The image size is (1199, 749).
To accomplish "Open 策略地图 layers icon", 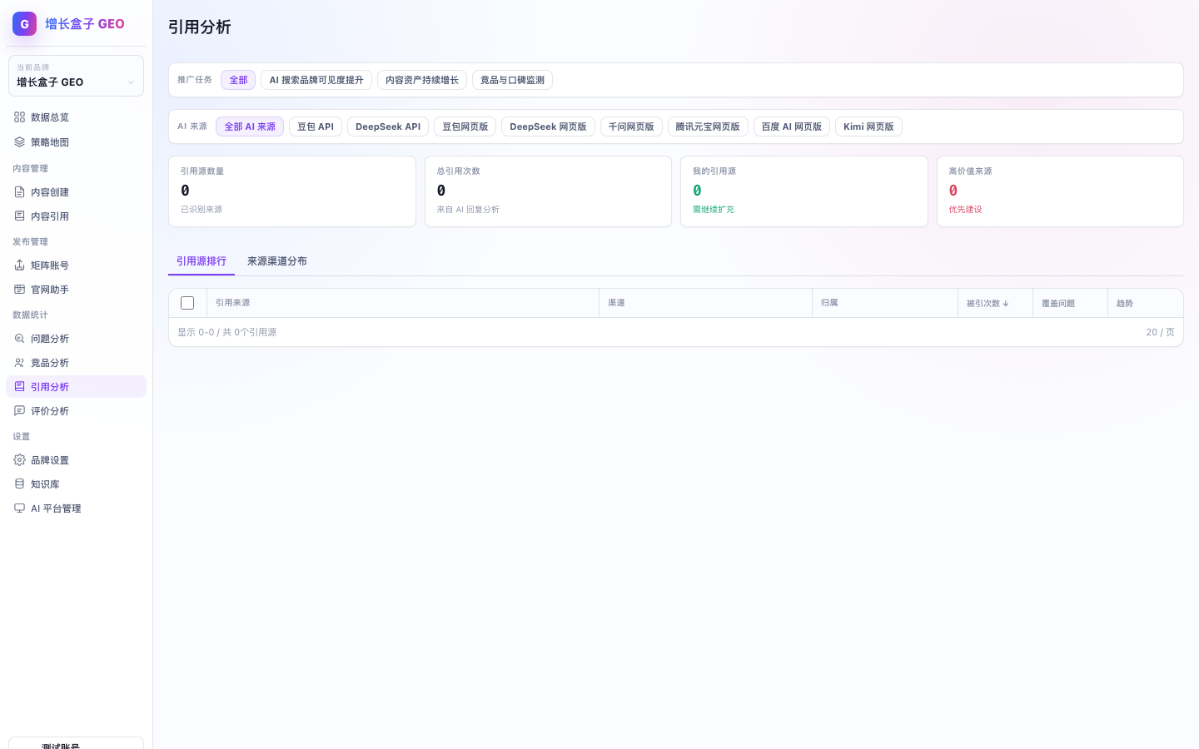I will (19, 142).
